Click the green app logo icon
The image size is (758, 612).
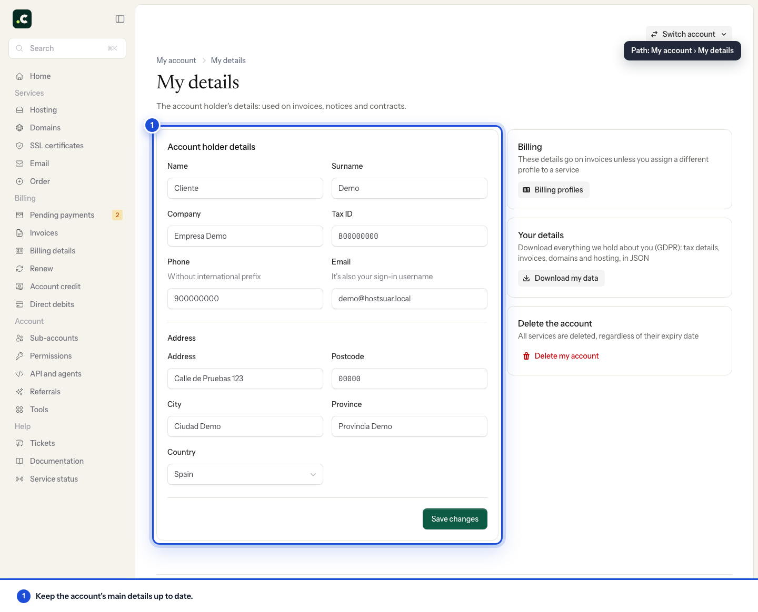pos(22,19)
